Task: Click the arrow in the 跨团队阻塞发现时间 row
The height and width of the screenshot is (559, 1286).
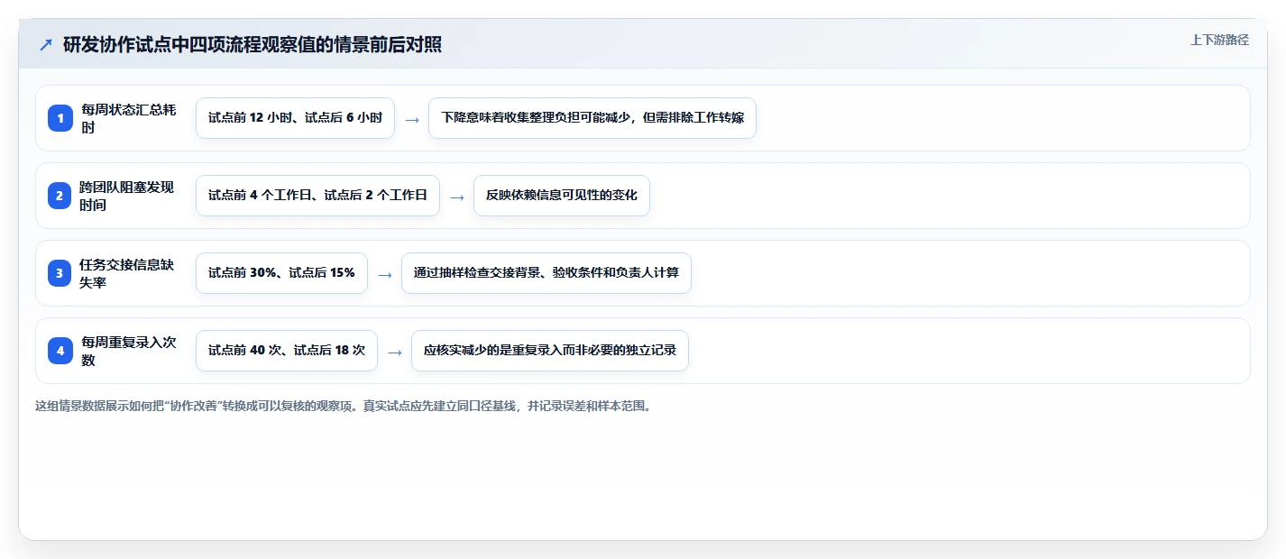Action: pos(456,197)
